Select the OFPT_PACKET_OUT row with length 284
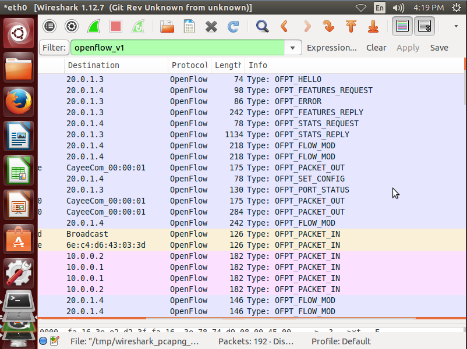This screenshot has height=349, width=467. coord(251,212)
